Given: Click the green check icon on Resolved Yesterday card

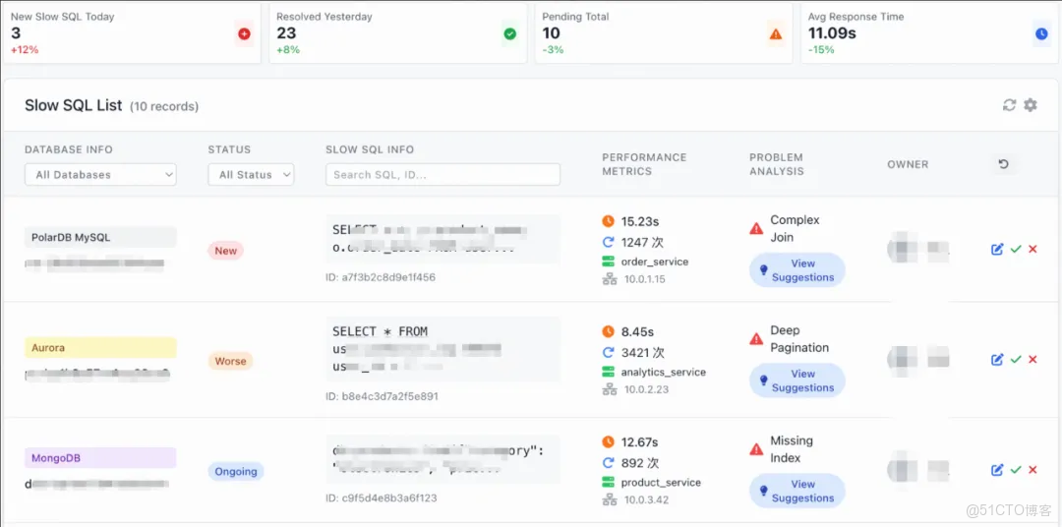Looking at the screenshot, I should (510, 33).
